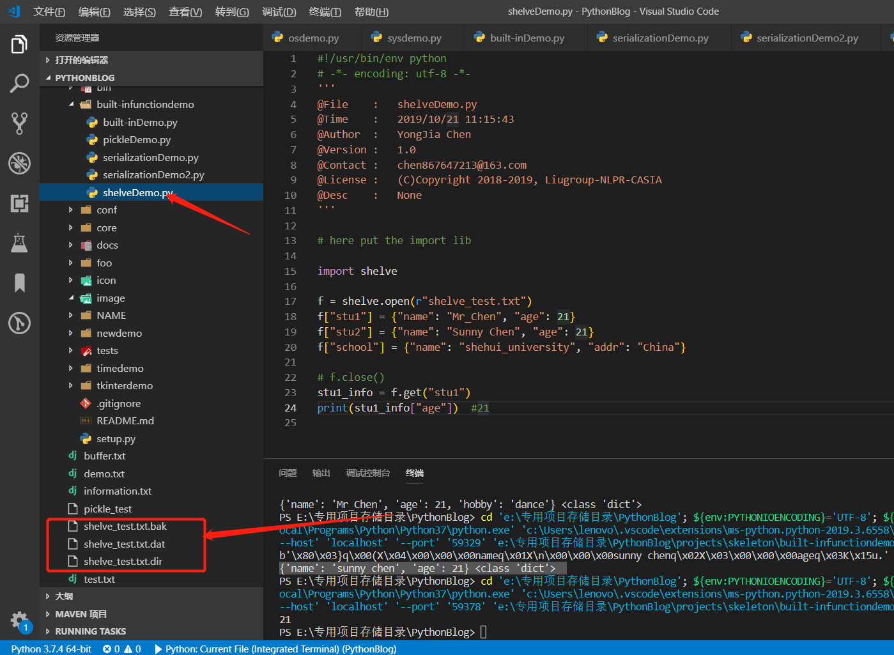Viewport: 894px width, 655px height.
Task: Switch to serializationDemo2.py editor tab
Action: 807,38
